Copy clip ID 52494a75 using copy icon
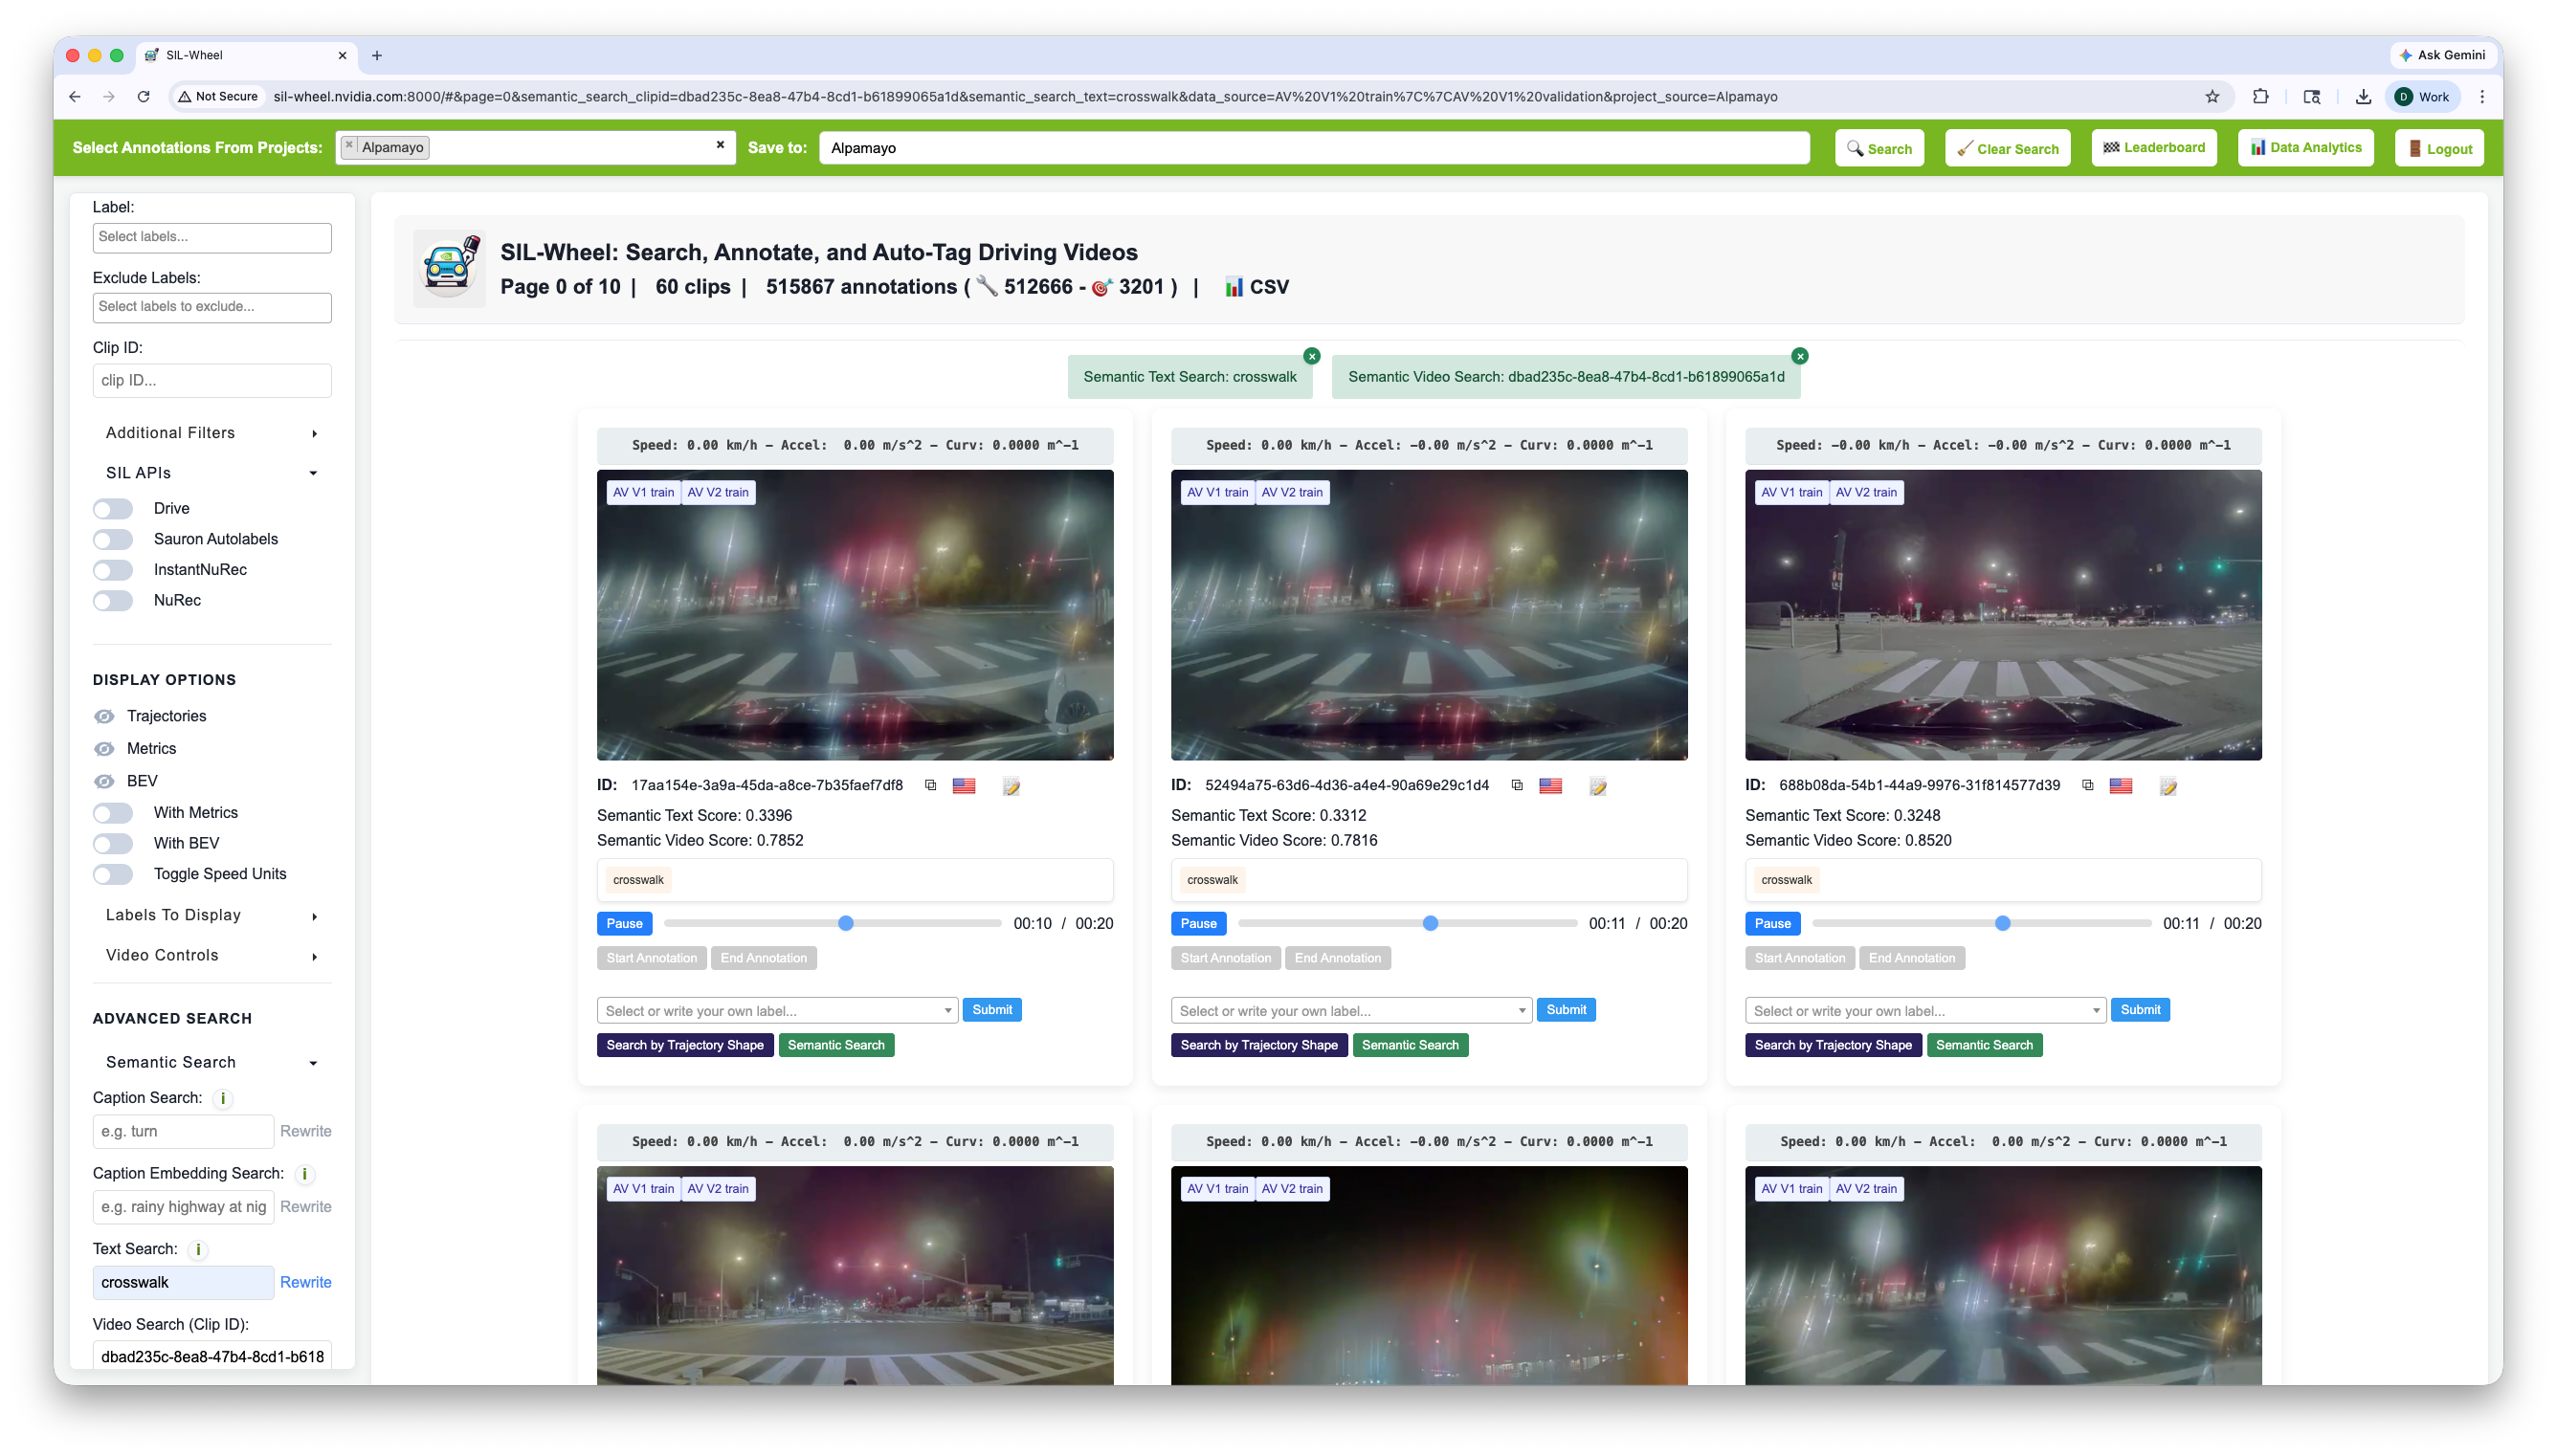The width and height of the screenshot is (2557, 1456). [x=1517, y=785]
